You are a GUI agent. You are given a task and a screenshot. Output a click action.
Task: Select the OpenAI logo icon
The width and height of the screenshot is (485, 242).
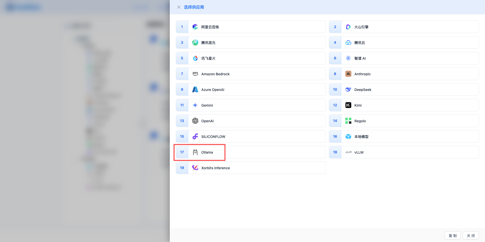[195, 121]
